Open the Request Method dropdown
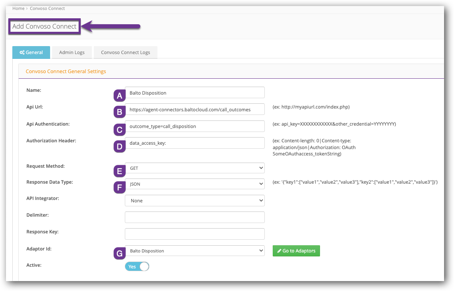454x291 pixels. 194,168
